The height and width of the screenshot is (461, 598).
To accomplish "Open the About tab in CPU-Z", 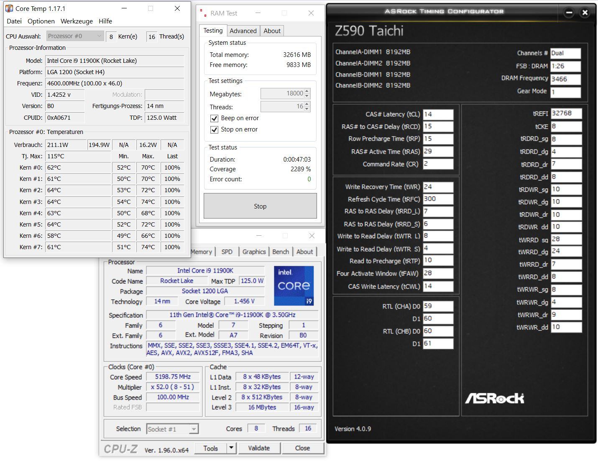I will [x=305, y=252].
